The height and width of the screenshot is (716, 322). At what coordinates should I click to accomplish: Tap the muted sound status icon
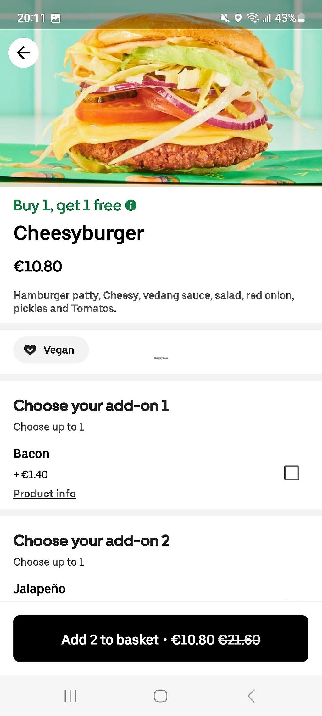(225, 18)
